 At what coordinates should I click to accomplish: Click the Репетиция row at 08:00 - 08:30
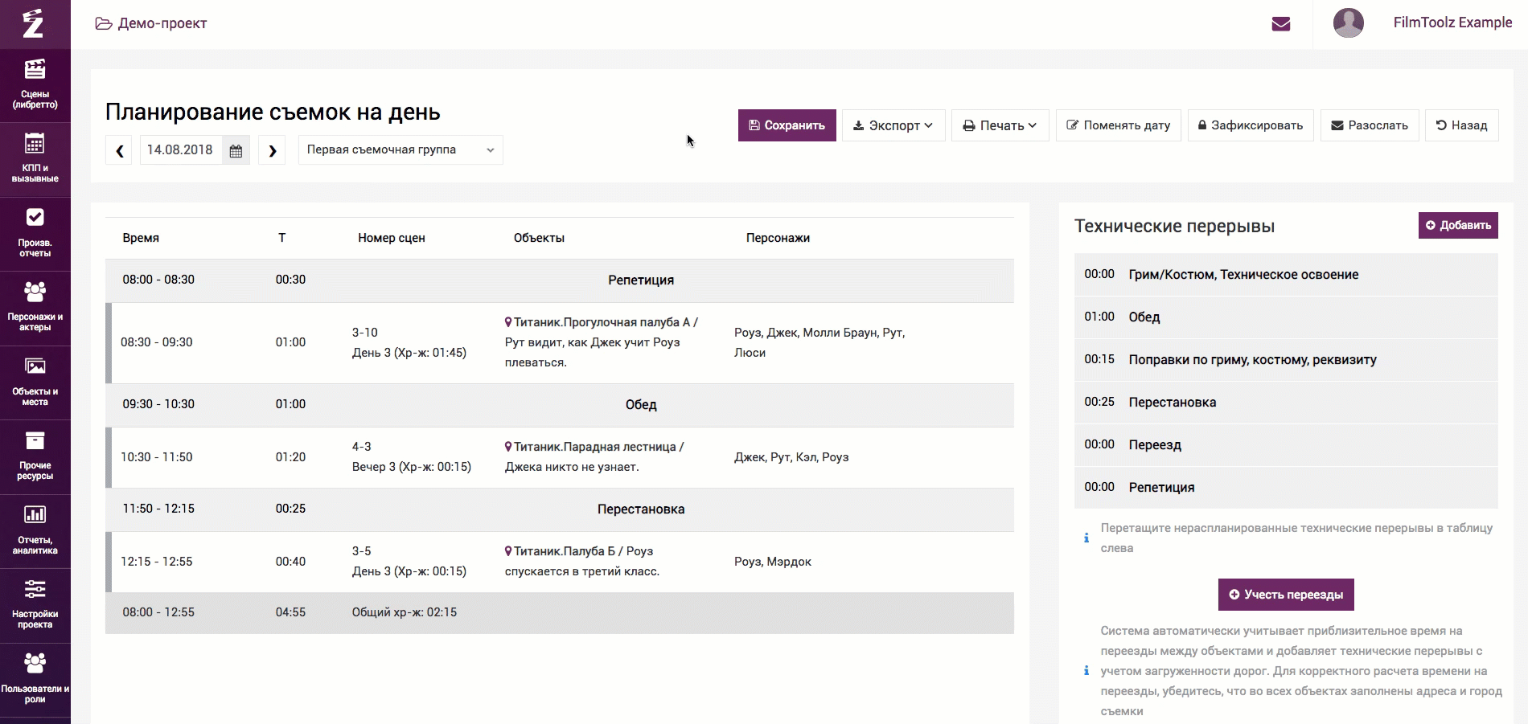coord(560,280)
